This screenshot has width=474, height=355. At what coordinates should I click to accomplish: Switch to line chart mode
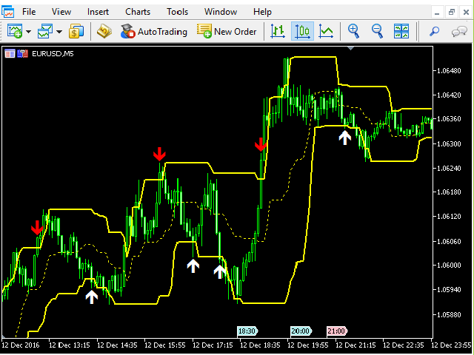[x=326, y=31]
